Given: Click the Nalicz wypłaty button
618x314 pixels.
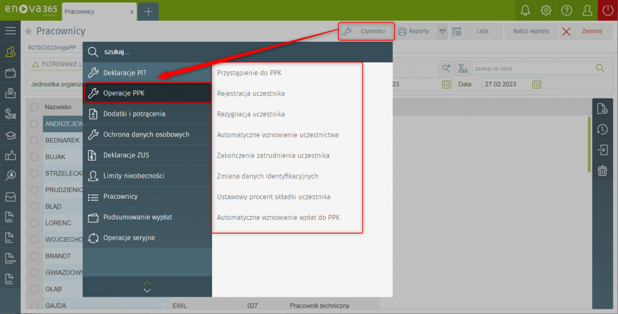Looking at the screenshot, I should point(531,32).
